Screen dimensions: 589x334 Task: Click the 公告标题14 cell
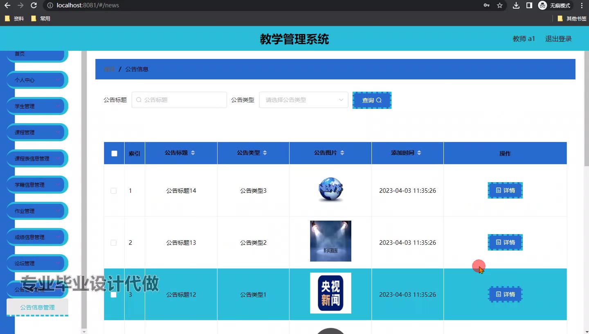click(x=181, y=191)
